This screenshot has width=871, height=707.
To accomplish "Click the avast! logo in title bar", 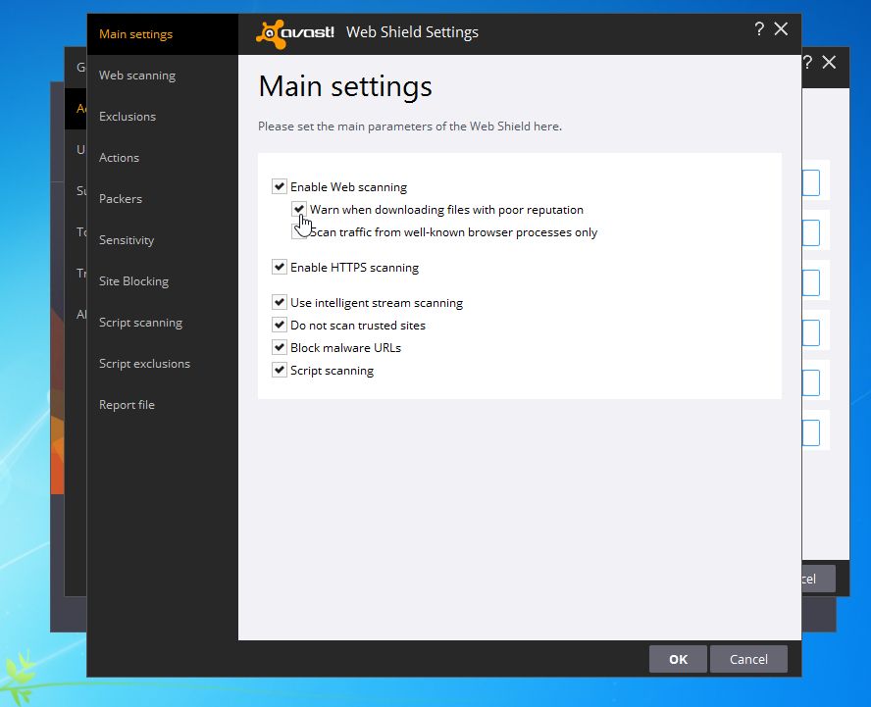I will (294, 34).
